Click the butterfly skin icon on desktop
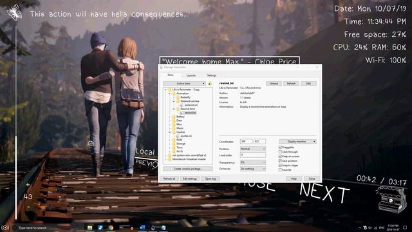This screenshot has height=232, width=412. pyautogui.click(x=14, y=12)
